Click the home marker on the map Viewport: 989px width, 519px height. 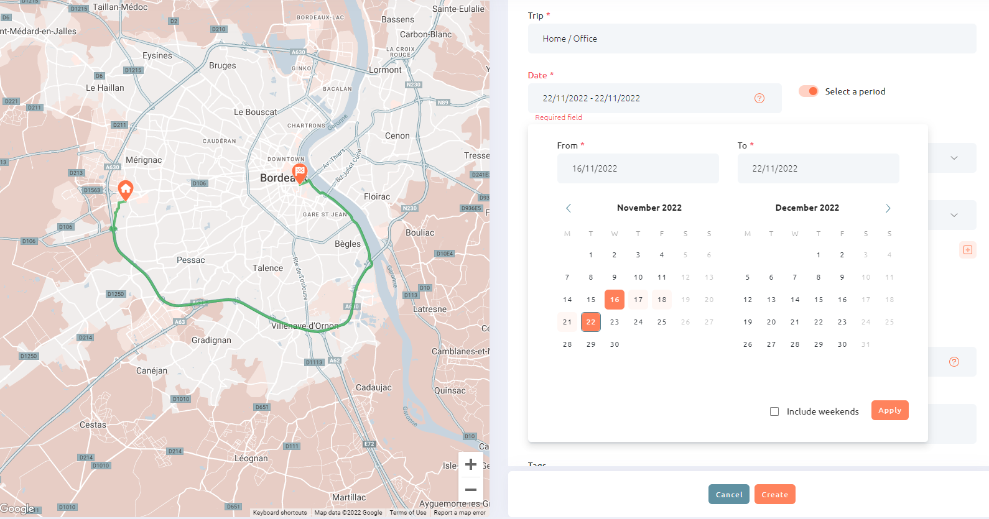pos(126,190)
